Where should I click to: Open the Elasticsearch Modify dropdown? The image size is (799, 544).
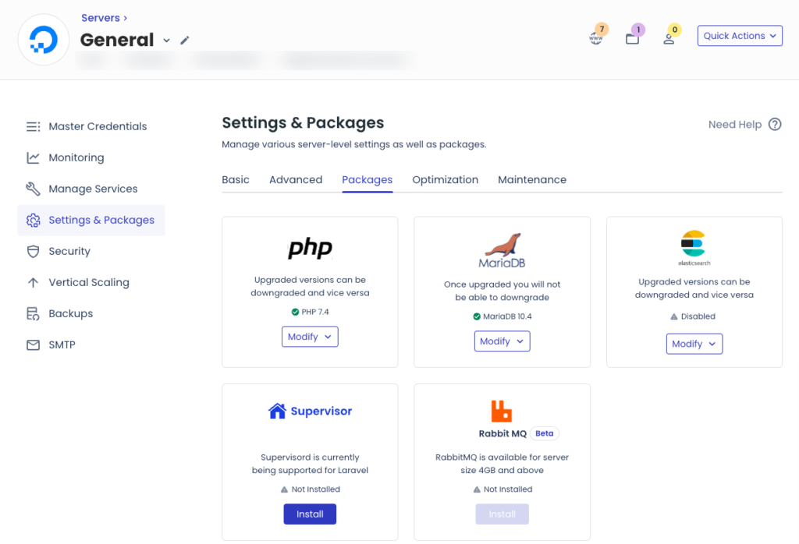click(x=694, y=344)
